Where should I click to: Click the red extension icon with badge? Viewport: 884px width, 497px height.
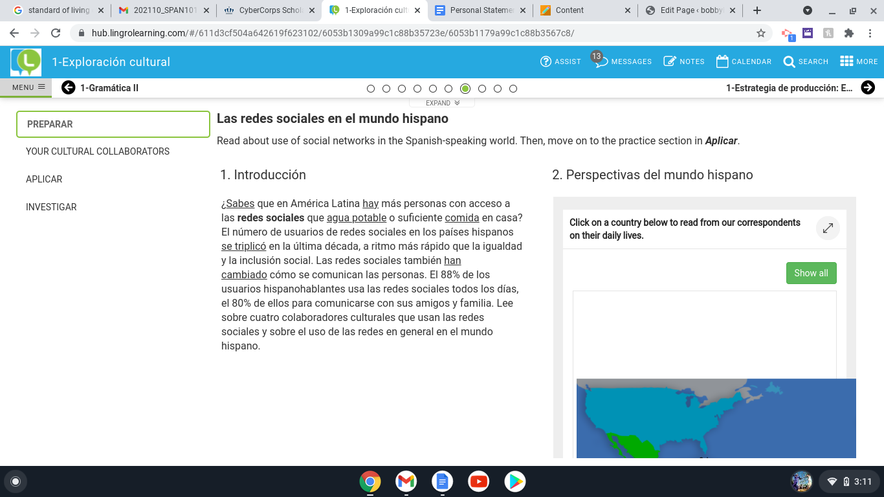[x=788, y=34]
